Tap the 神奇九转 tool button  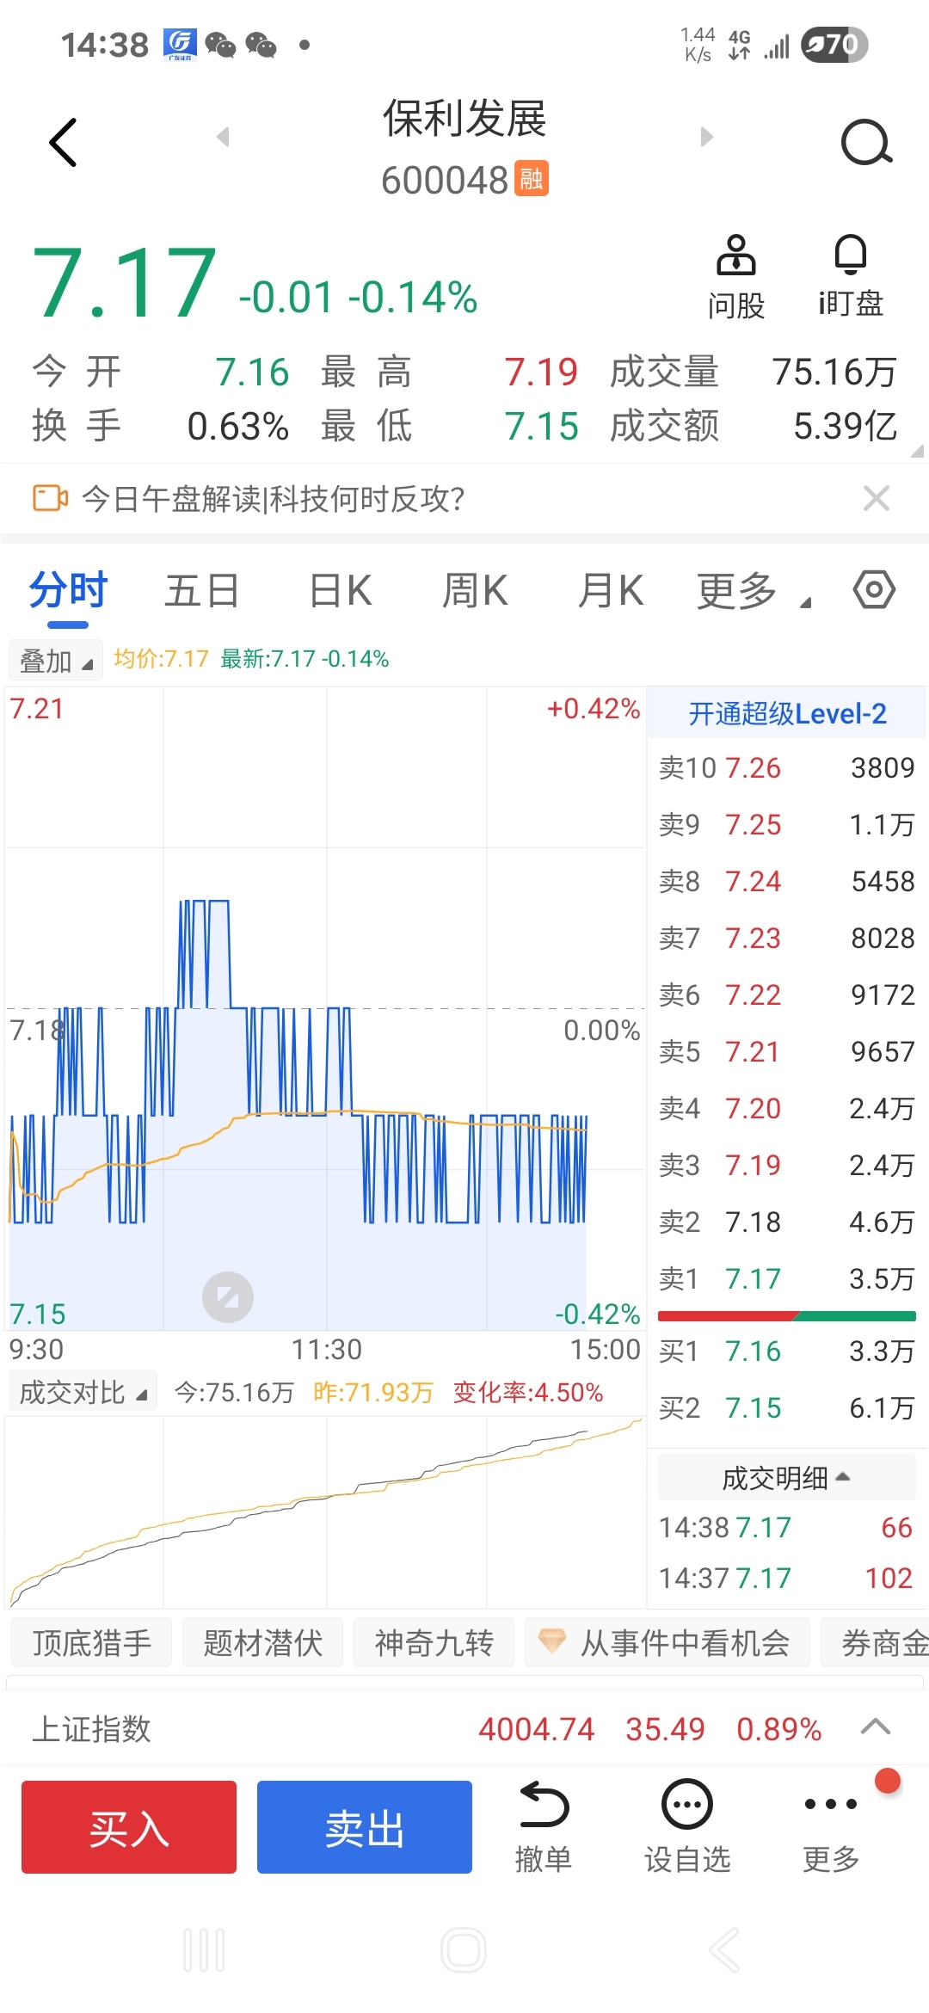(434, 1642)
